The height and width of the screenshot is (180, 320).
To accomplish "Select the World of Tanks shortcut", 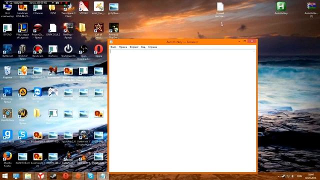I will point(22,52).
